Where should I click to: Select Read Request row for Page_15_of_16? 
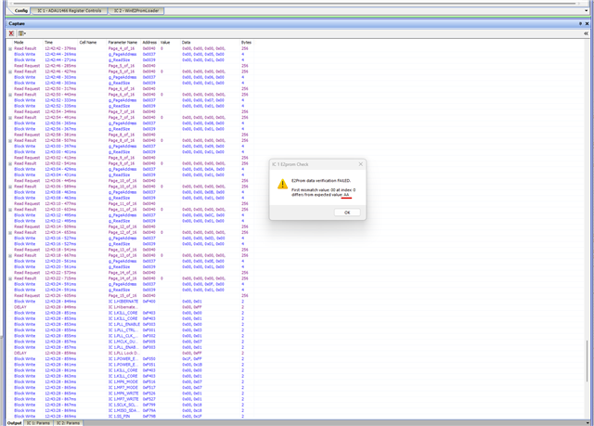coord(129,296)
